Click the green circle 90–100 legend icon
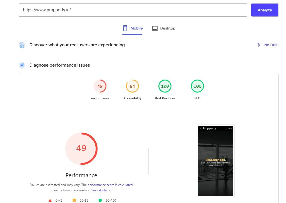Screen dimensions: 286x203 pos(100,200)
